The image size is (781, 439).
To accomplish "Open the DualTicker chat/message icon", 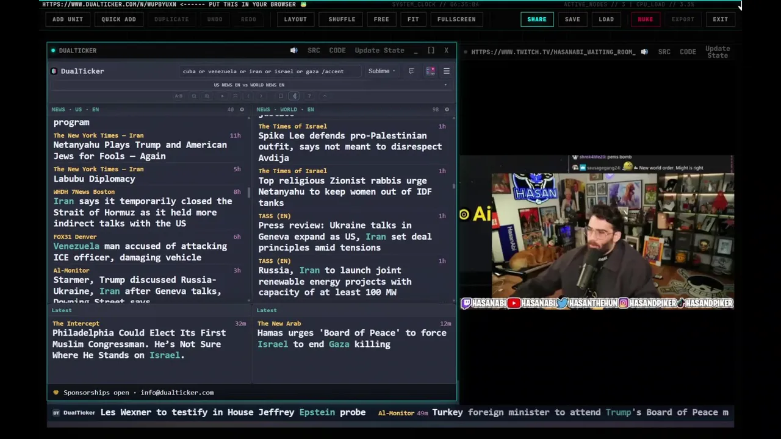I will (411, 71).
